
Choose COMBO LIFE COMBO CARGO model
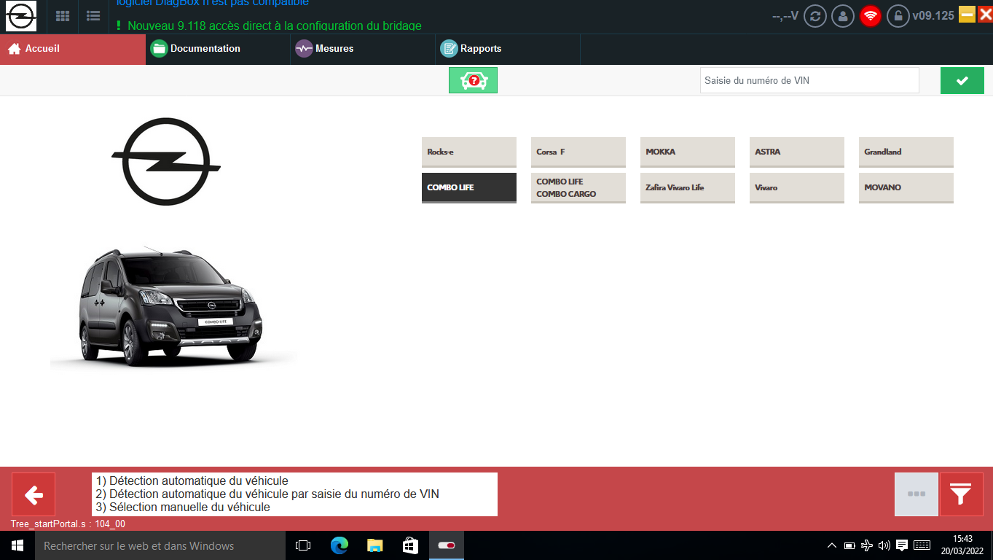[578, 188]
